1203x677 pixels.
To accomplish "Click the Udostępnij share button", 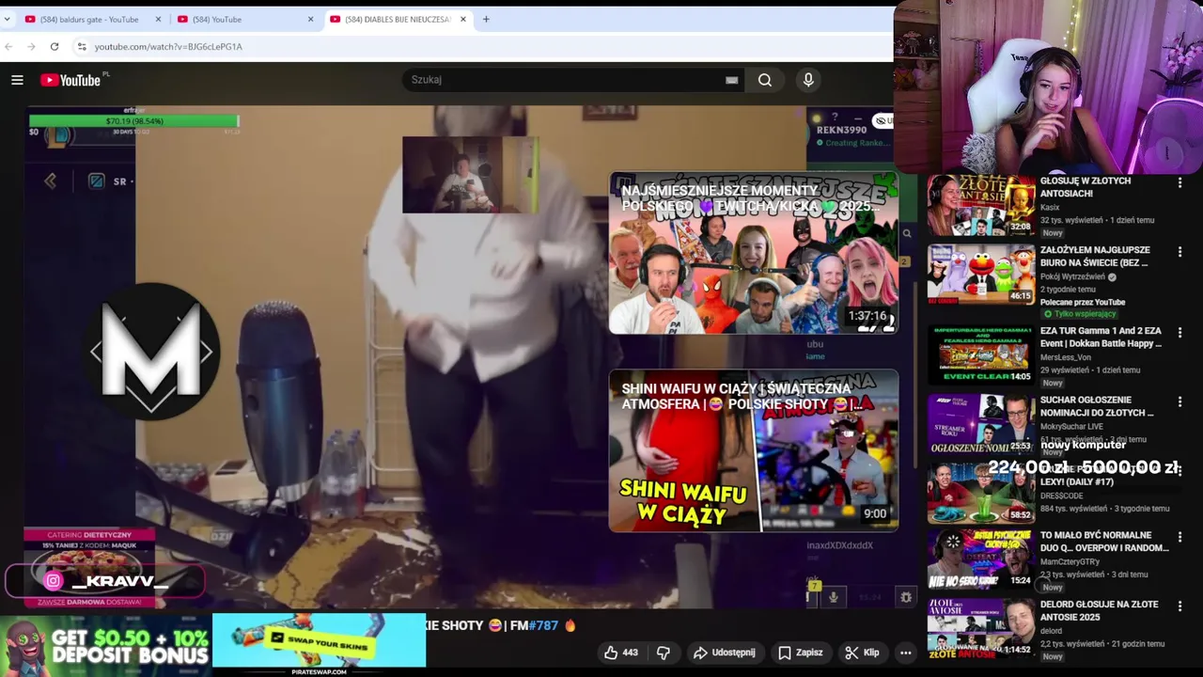I will 725,653.
